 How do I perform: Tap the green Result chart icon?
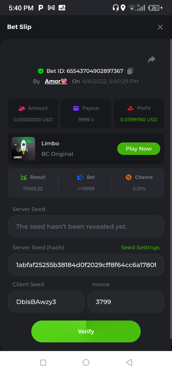24,177
